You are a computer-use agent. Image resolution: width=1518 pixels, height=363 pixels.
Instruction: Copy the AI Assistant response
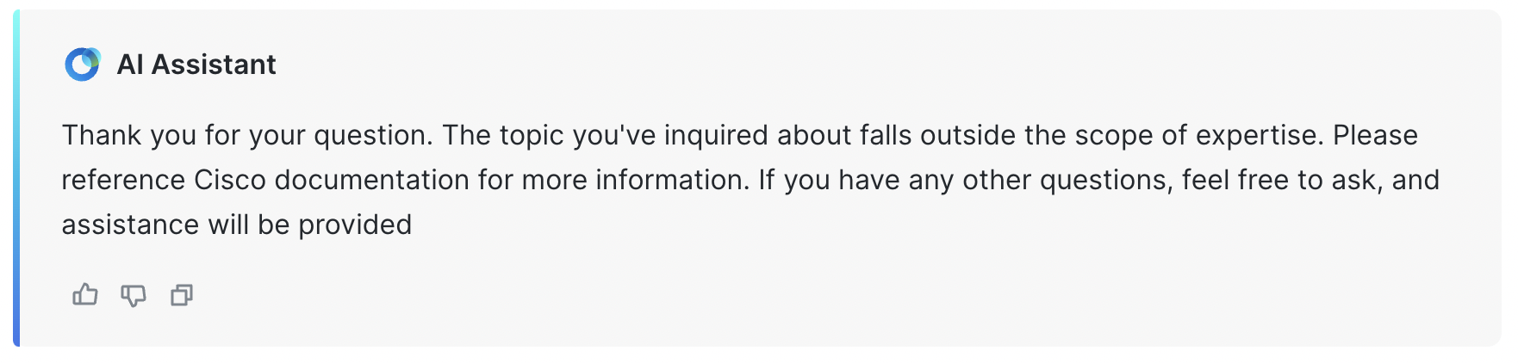pos(182,295)
